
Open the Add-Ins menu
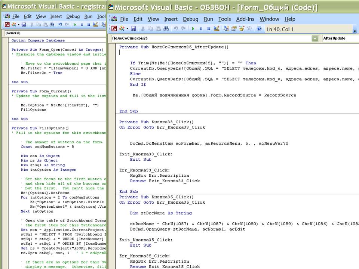click(245, 19)
